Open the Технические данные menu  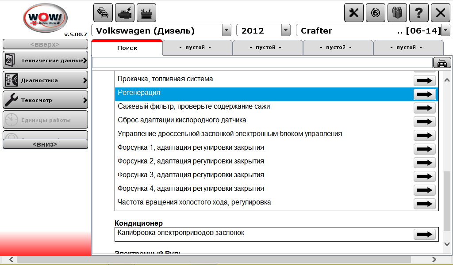[46, 60]
